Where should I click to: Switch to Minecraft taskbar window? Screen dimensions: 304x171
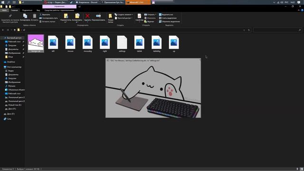pos(138,2)
